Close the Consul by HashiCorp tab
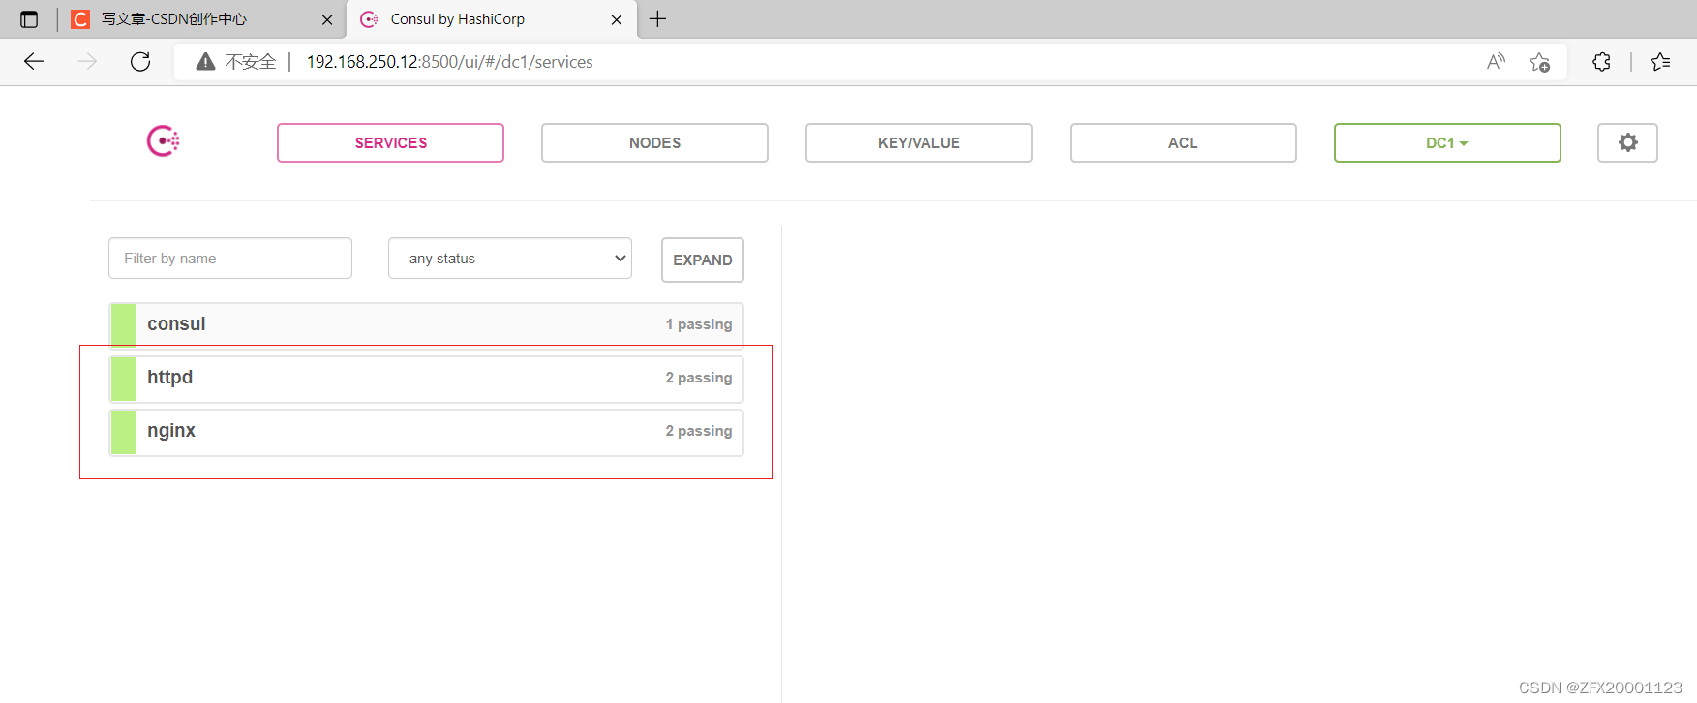 pyautogui.click(x=617, y=19)
